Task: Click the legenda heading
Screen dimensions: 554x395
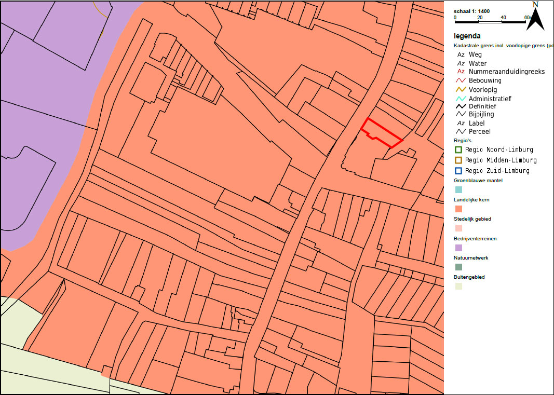Action: click(x=467, y=36)
